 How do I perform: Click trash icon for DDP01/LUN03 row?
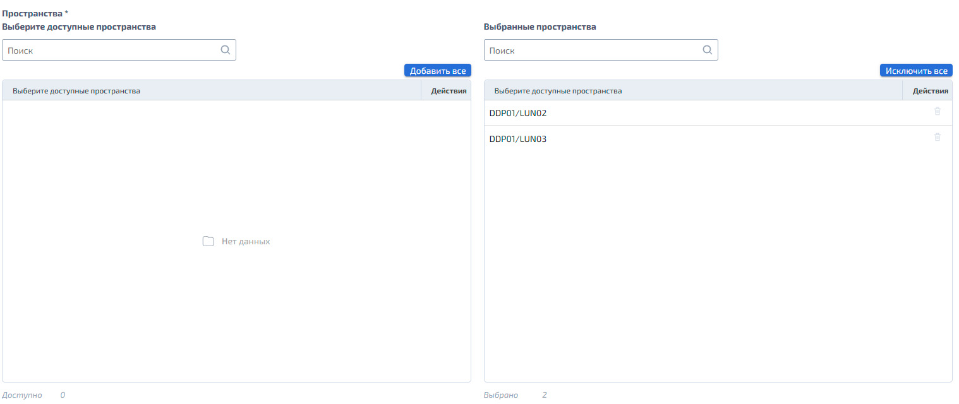point(938,137)
